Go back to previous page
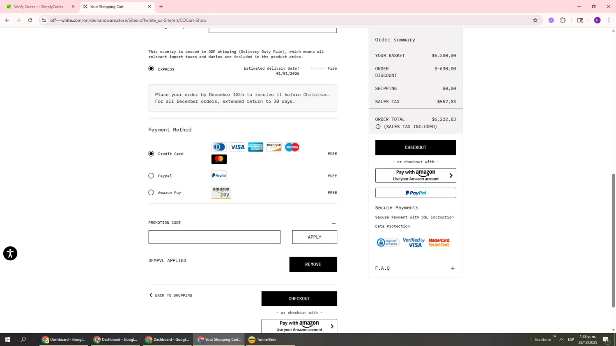The image size is (616, 346). tap(7, 20)
